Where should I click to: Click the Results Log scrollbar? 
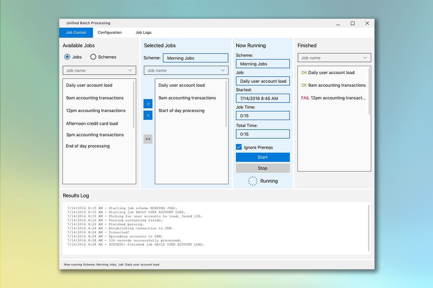(x=368, y=228)
